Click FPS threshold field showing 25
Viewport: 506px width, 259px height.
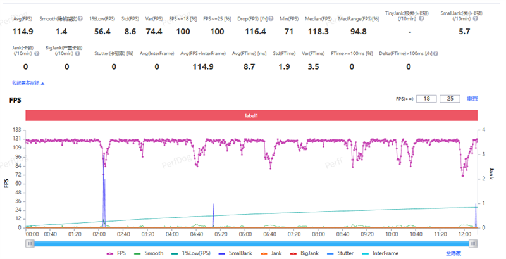coord(450,99)
